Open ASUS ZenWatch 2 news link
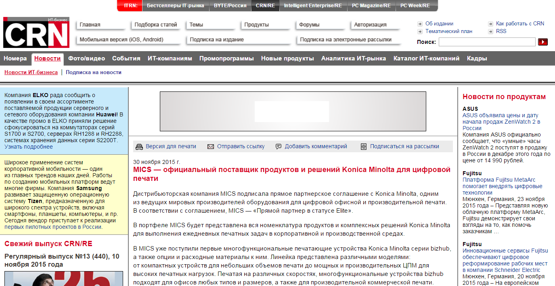Image resolution: width=555 pixels, height=286 pixels. tap(501, 122)
